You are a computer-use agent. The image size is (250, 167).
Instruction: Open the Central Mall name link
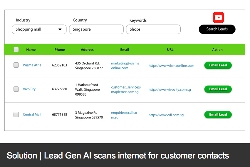pyautogui.click(x=32, y=114)
